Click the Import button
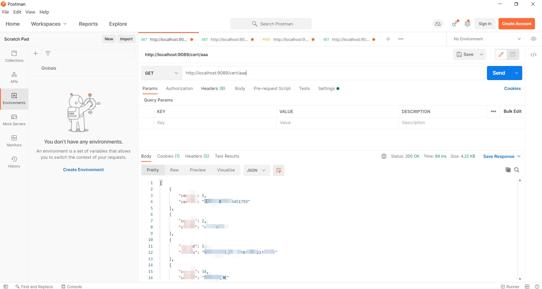Image resolution: width=542 pixels, height=289 pixels. tap(126, 39)
